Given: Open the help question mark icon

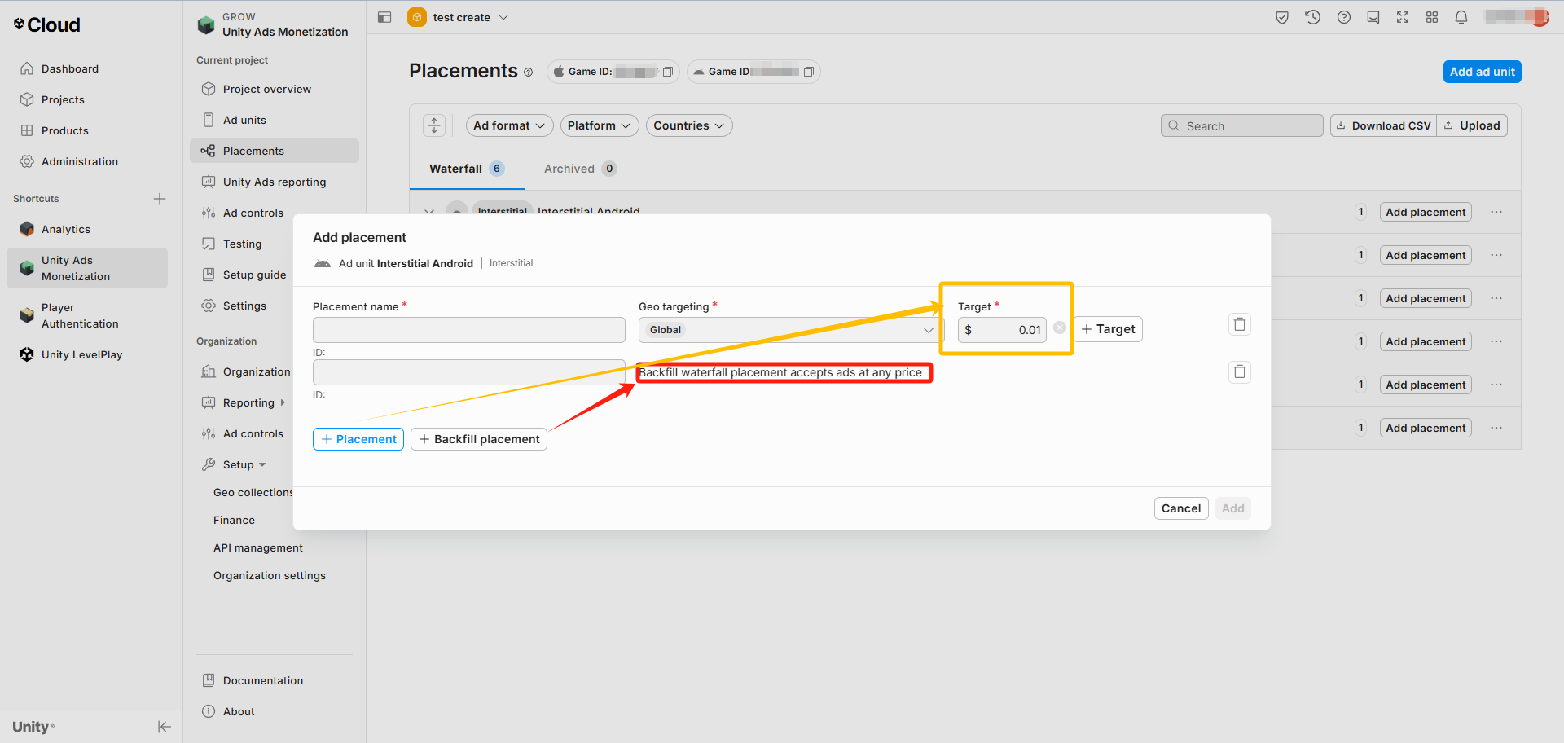Looking at the screenshot, I should 1343,17.
